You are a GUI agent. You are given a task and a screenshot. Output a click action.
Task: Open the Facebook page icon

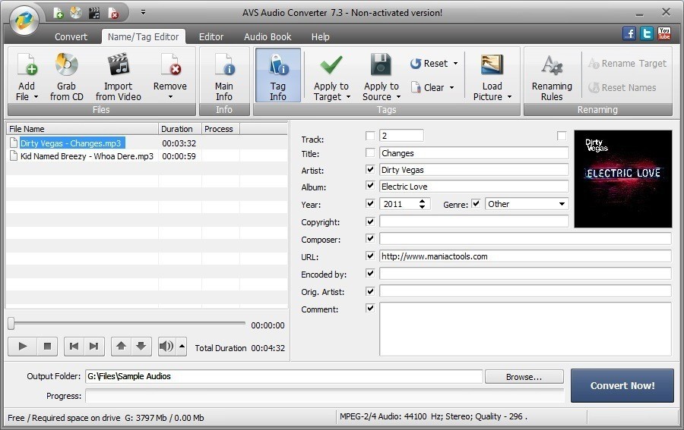click(x=629, y=33)
